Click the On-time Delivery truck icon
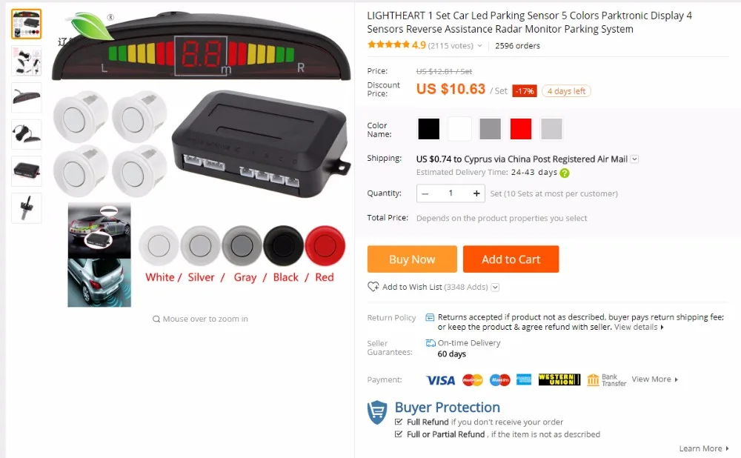This screenshot has height=458, width=741. 430,342
